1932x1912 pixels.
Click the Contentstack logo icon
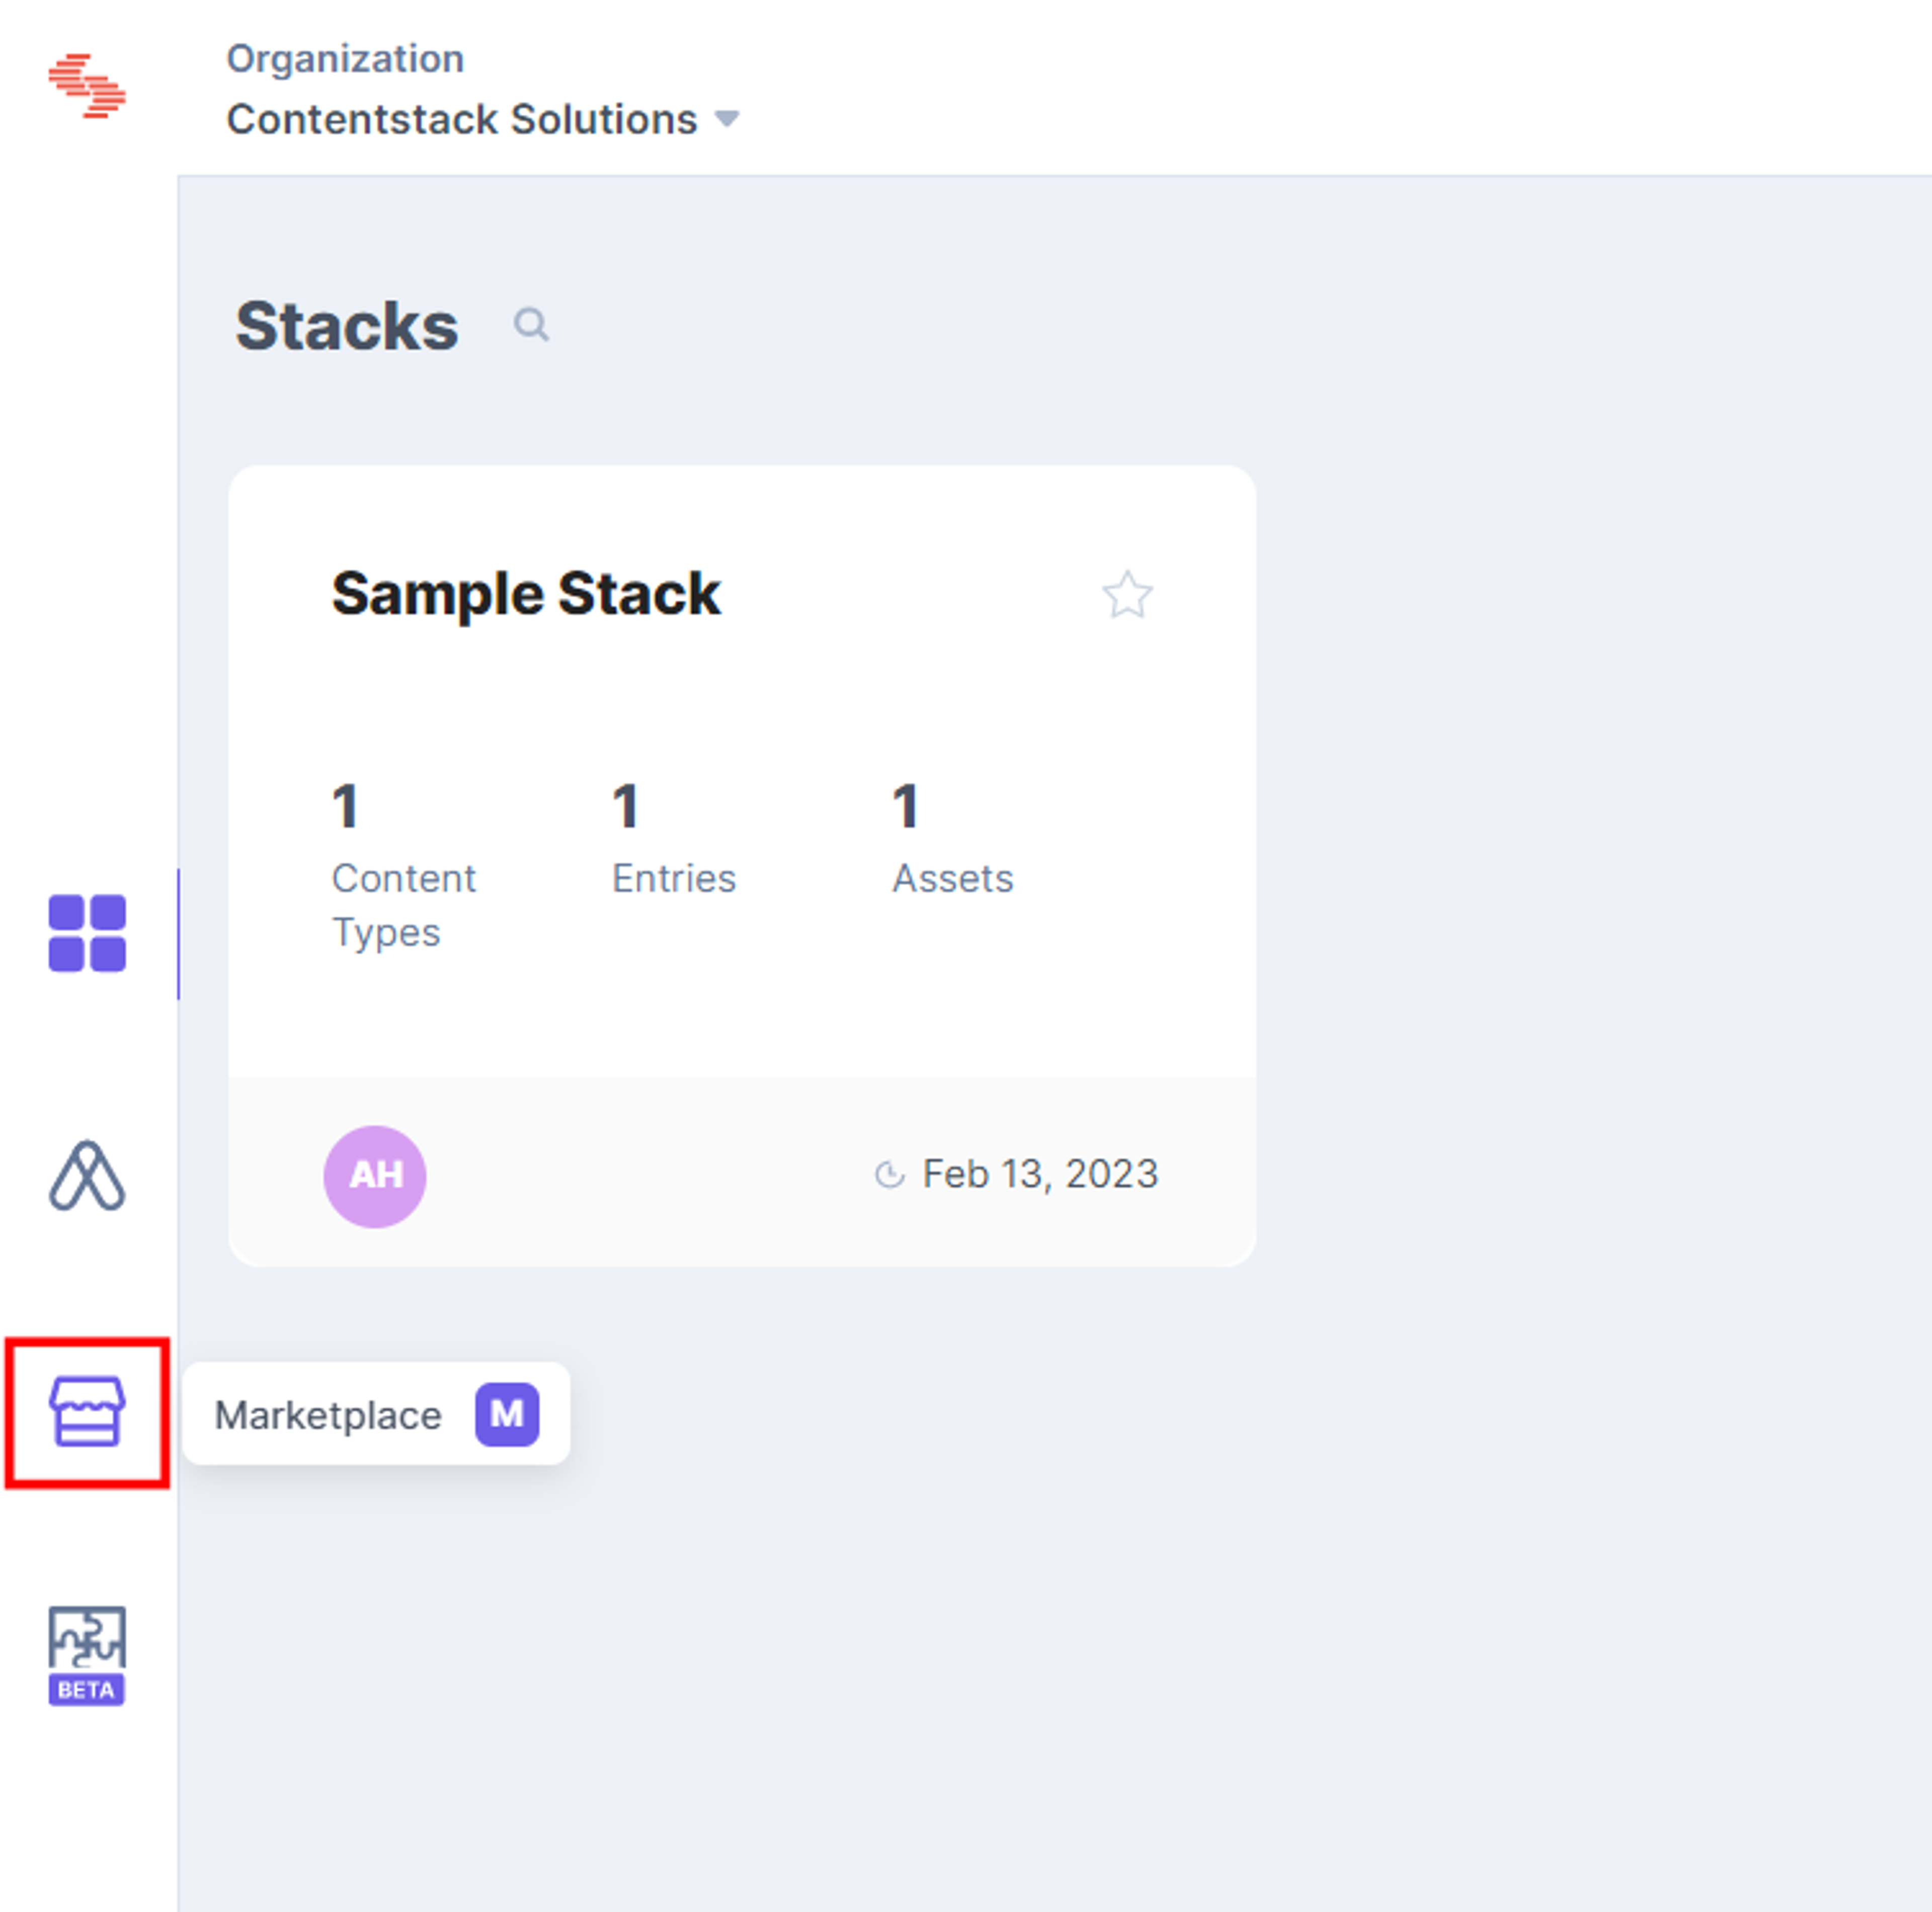(x=87, y=86)
